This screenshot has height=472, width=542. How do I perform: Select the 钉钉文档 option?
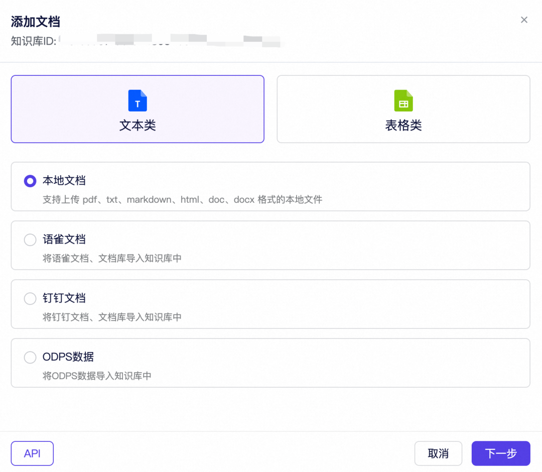tap(30, 298)
